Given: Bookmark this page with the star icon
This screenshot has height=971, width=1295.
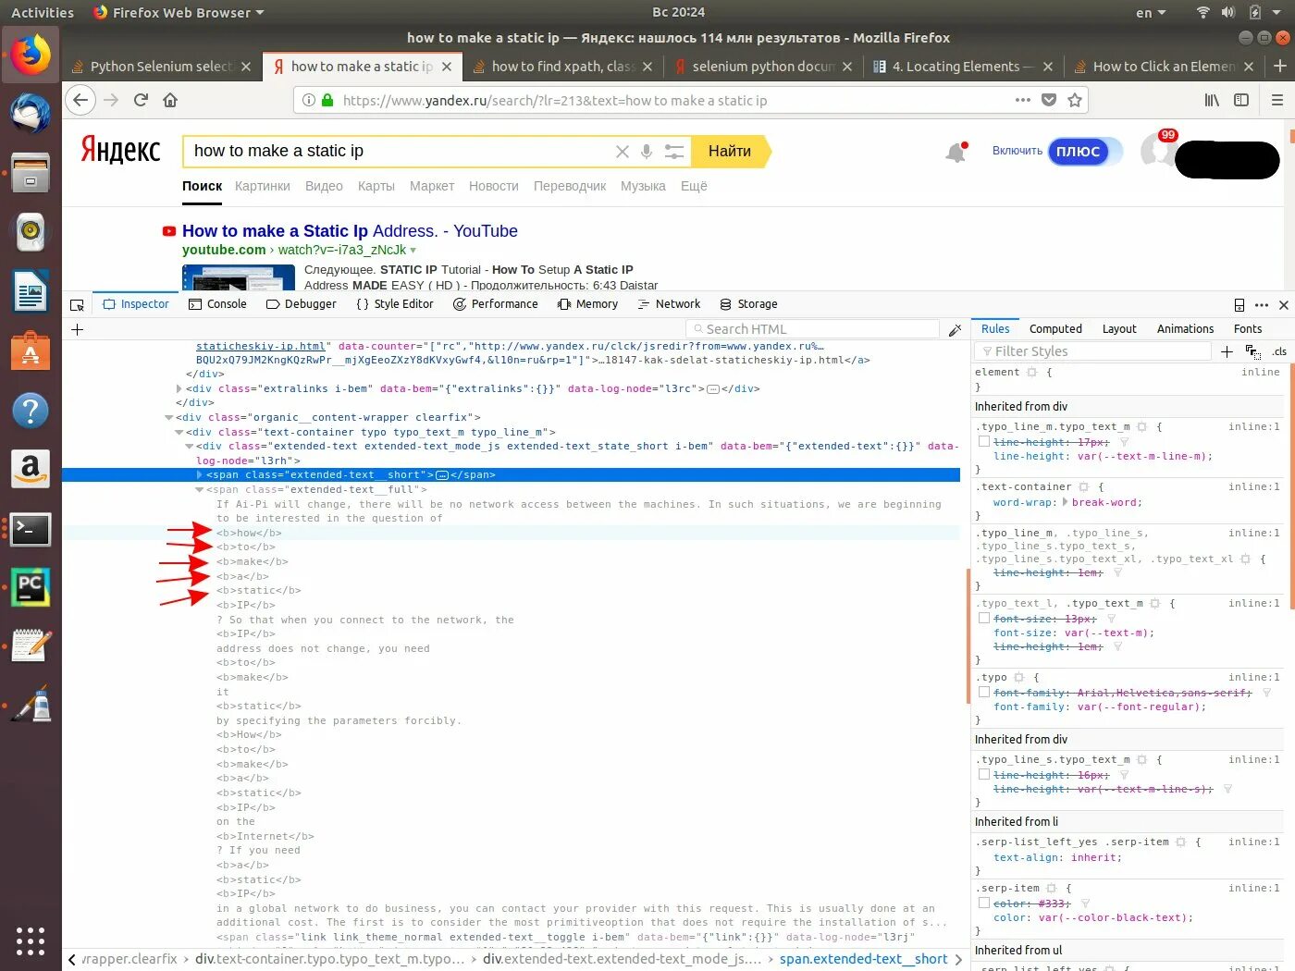Looking at the screenshot, I should pos(1075,100).
